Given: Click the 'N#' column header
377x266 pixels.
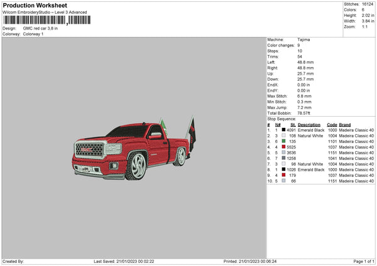Looking at the screenshot, I should coord(278,125).
